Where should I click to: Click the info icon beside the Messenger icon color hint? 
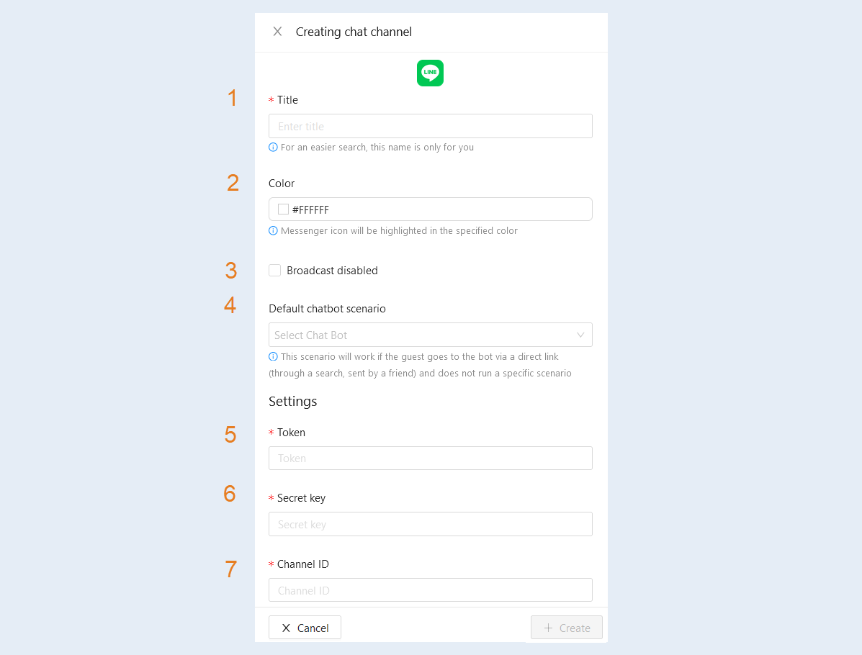[x=273, y=231]
